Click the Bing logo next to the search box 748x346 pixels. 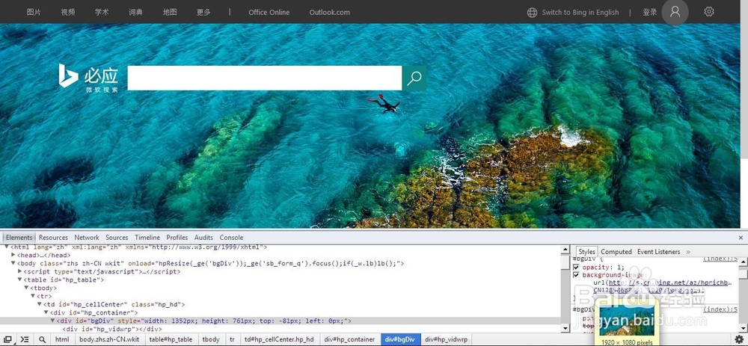[88, 78]
